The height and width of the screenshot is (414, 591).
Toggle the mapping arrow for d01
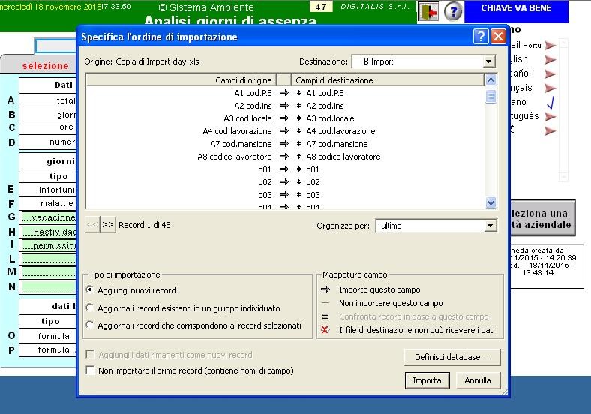click(284, 169)
